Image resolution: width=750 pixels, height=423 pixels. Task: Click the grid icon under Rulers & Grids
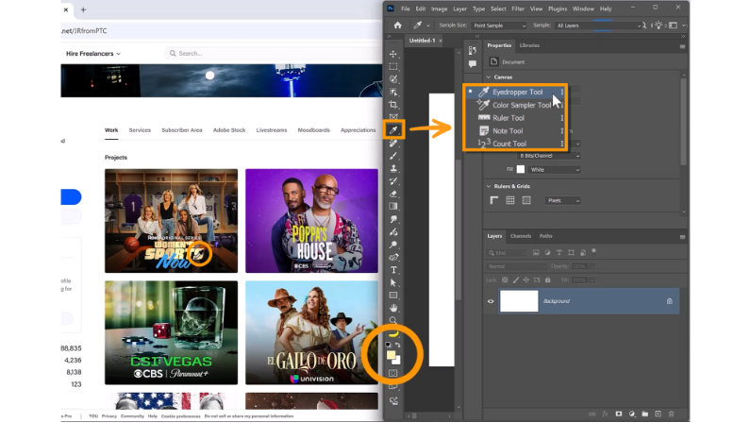coord(510,200)
